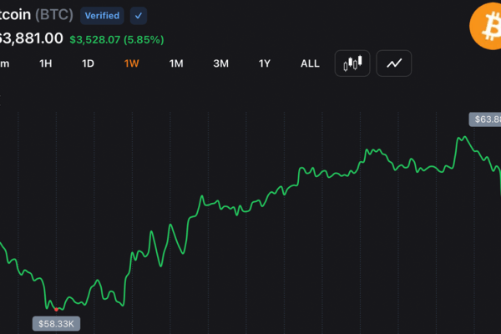Click the $3,528.07 (5.85%) price change
Image resolution: width=501 pixels, height=334 pixels.
(117, 39)
